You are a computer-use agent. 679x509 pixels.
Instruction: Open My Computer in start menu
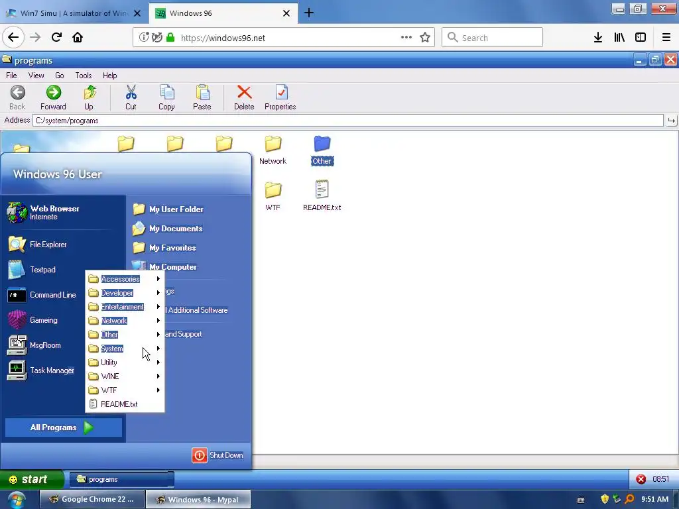(164, 267)
